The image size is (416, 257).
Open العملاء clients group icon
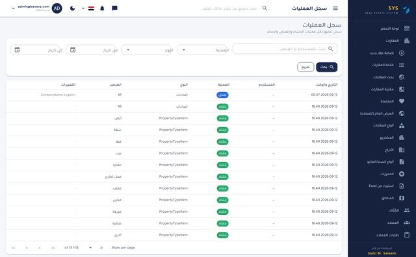407,223
